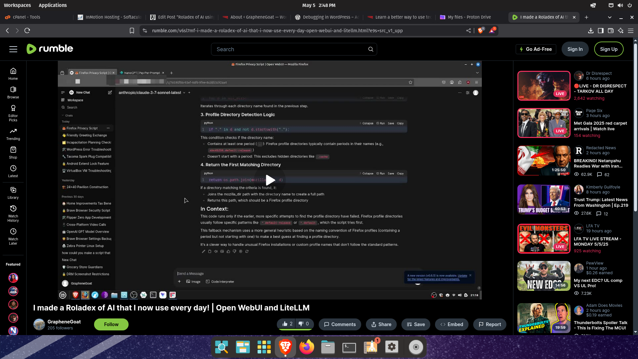Viewport: 638px width, 359px height.
Task: Open LFA TV live stream thumbnail
Action: point(544,239)
